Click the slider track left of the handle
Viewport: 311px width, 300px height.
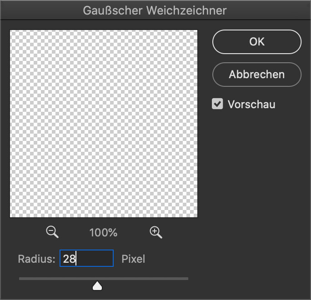pyautogui.click(x=55, y=279)
